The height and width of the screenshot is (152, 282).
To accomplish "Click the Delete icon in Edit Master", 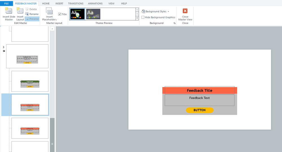I will click(27, 9).
